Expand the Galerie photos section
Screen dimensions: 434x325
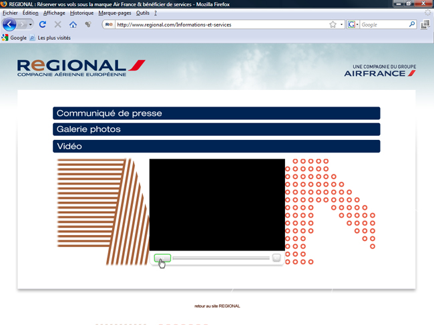216,129
